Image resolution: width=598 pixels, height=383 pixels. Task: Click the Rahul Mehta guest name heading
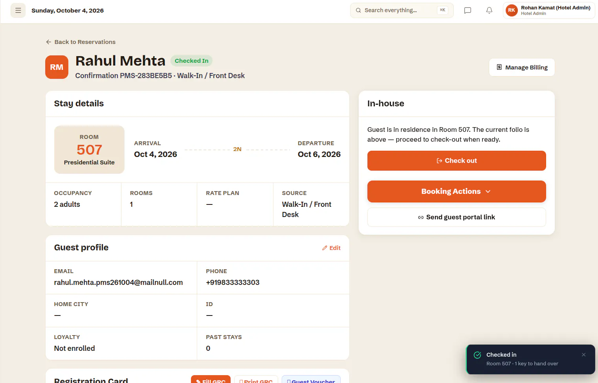120,61
